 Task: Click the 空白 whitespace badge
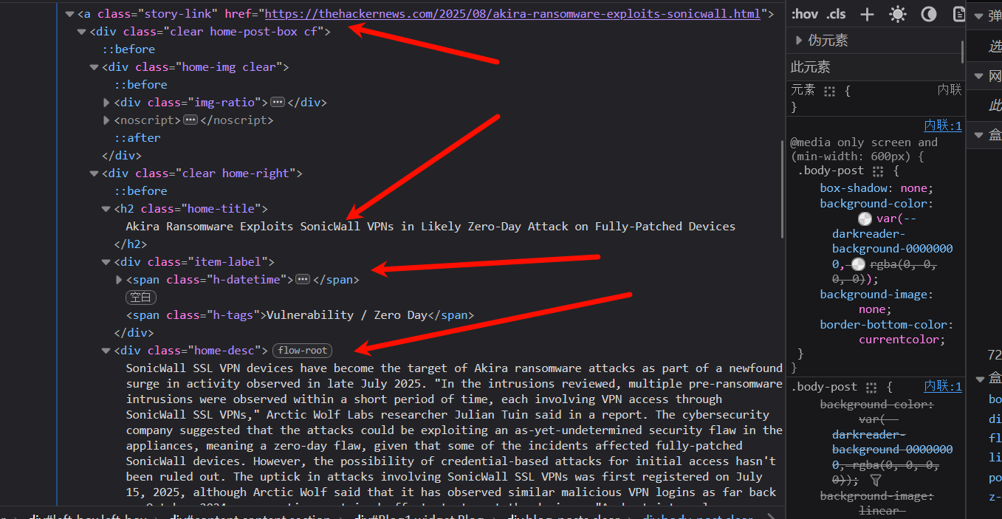pos(140,298)
